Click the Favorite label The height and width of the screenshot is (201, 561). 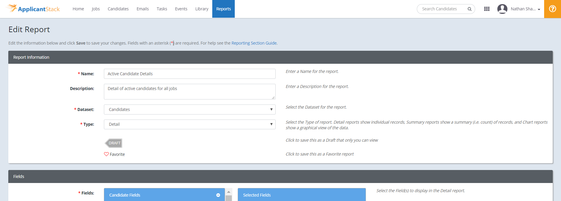tap(117, 154)
